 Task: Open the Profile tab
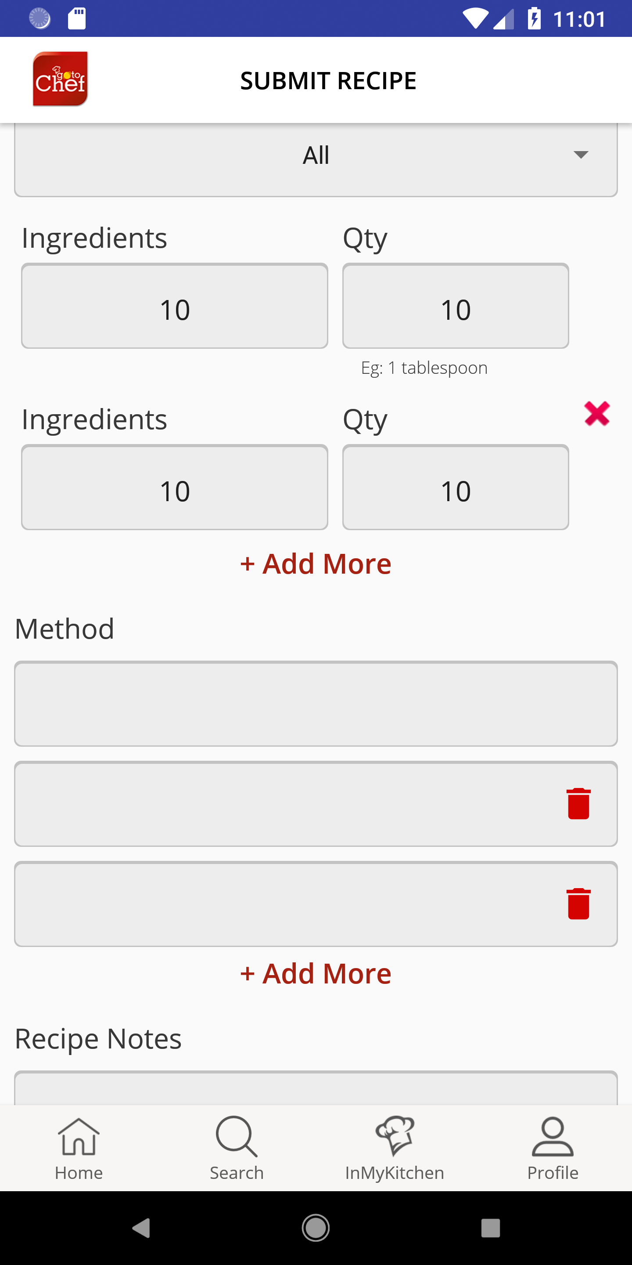pyautogui.click(x=553, y=1148)
